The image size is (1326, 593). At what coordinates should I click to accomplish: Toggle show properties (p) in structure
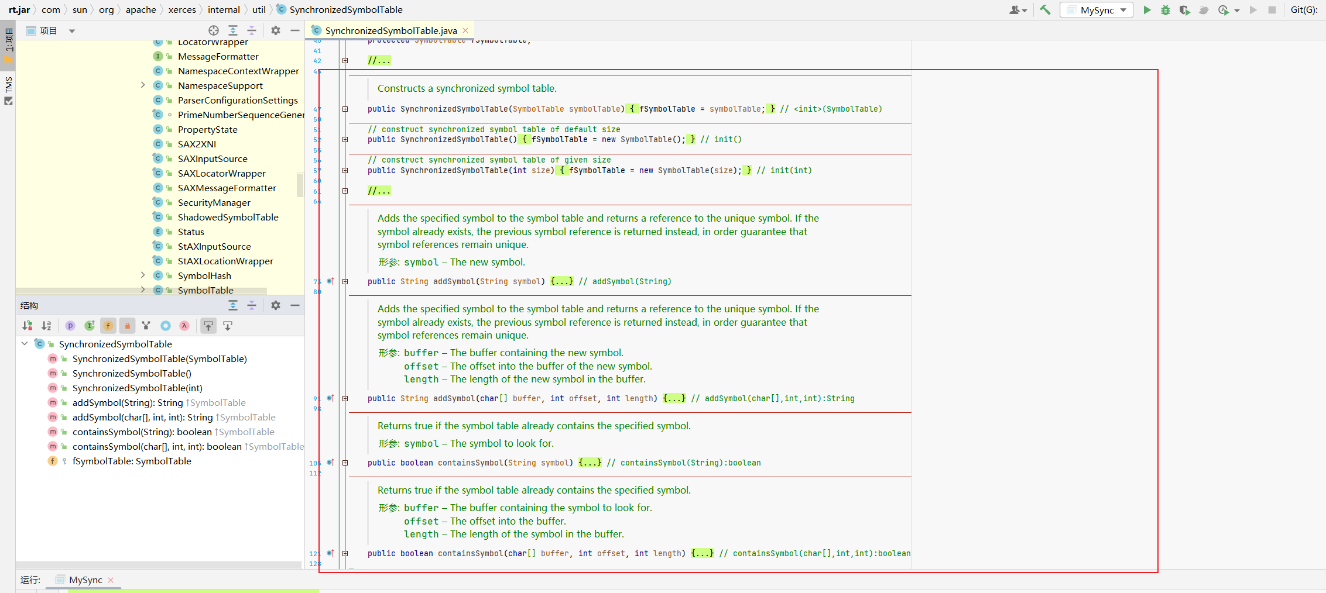(70, 326)
